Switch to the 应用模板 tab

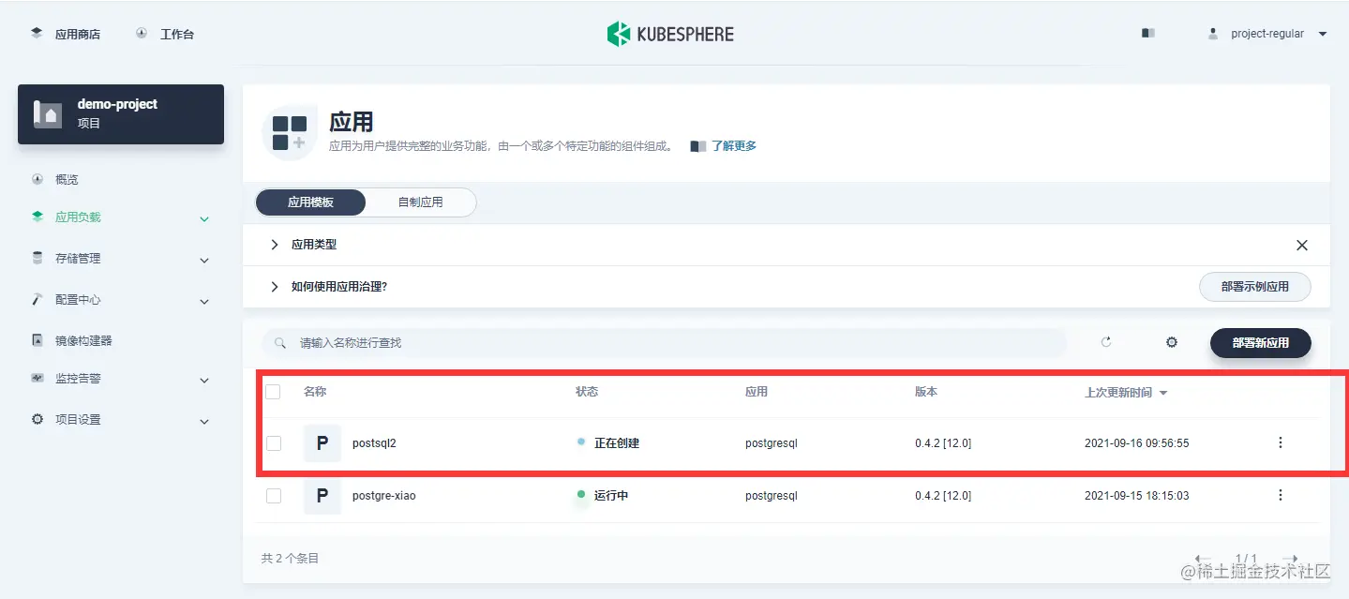tap(310, 202)
